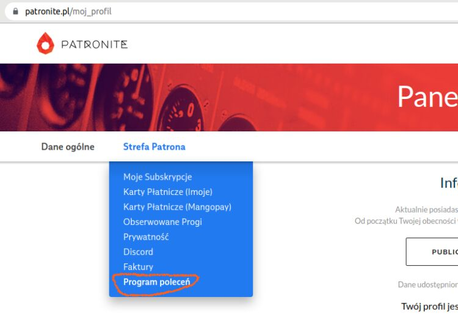Click the PATRONITE wordmark
The height and width of the screenshot is (327, 458).
(x=94, y=45)
